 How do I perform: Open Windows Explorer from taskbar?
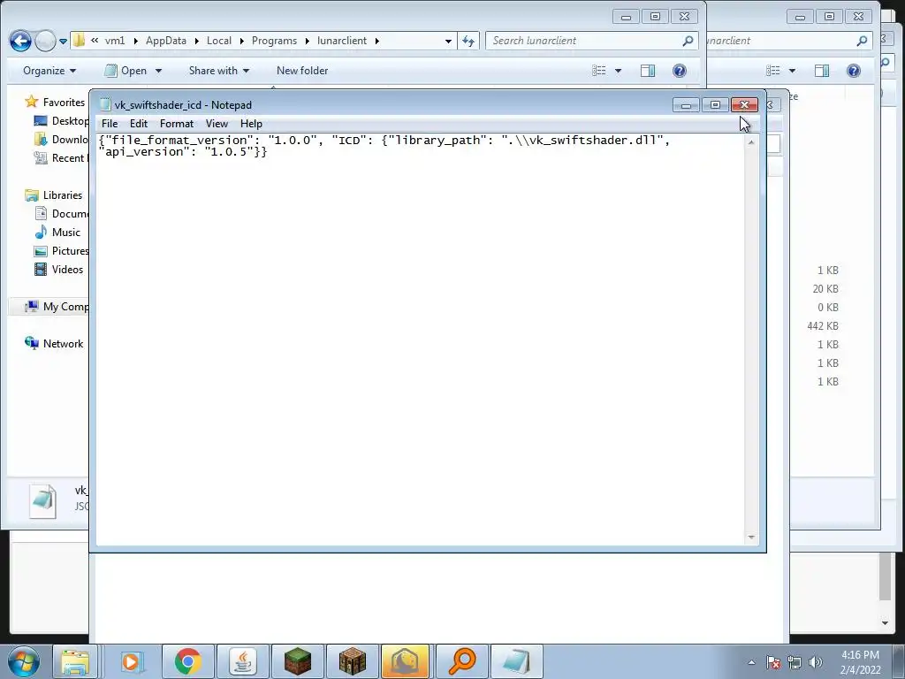(76, 661)
